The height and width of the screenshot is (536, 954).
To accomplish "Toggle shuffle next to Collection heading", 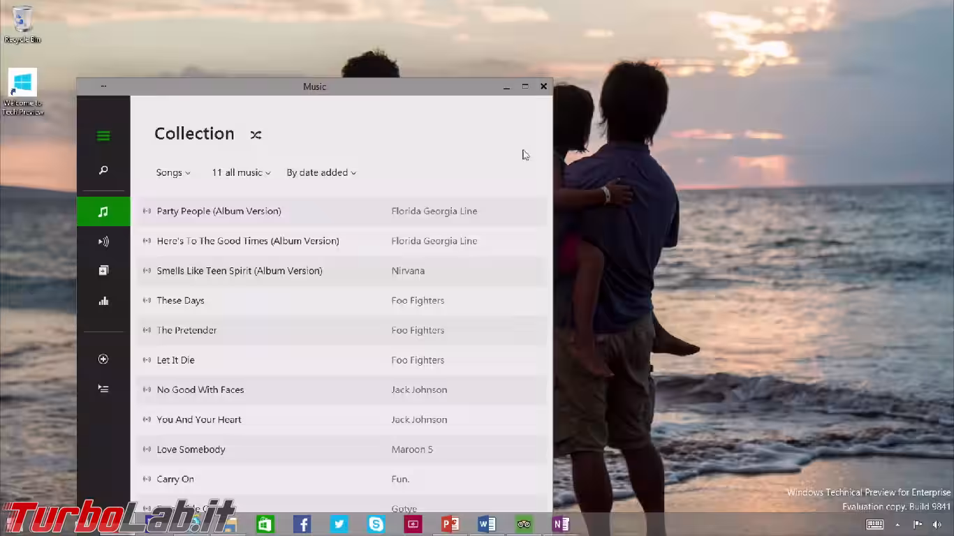I will (256, 135).
